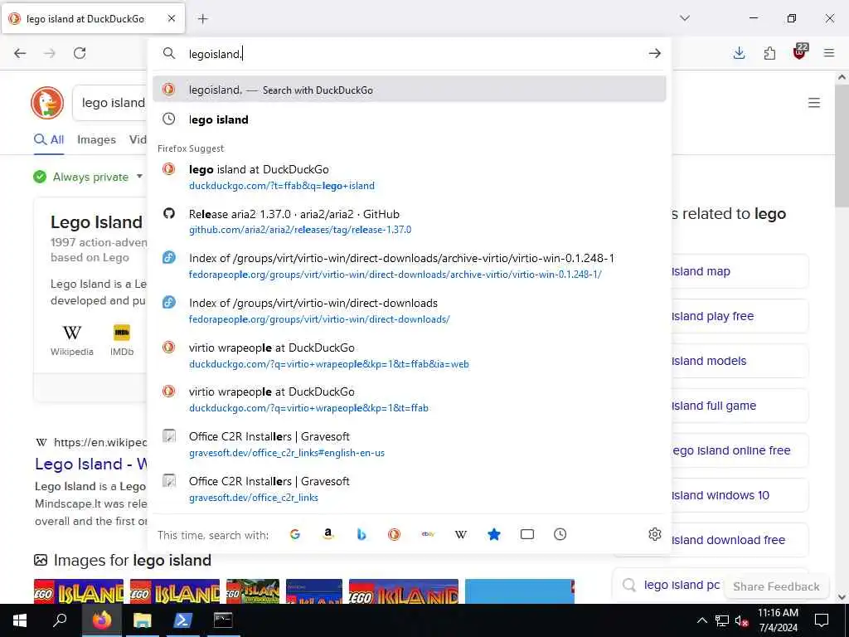Open 'island map' related search
Viewport: 849px width, 637px height.
pos(740,271)
